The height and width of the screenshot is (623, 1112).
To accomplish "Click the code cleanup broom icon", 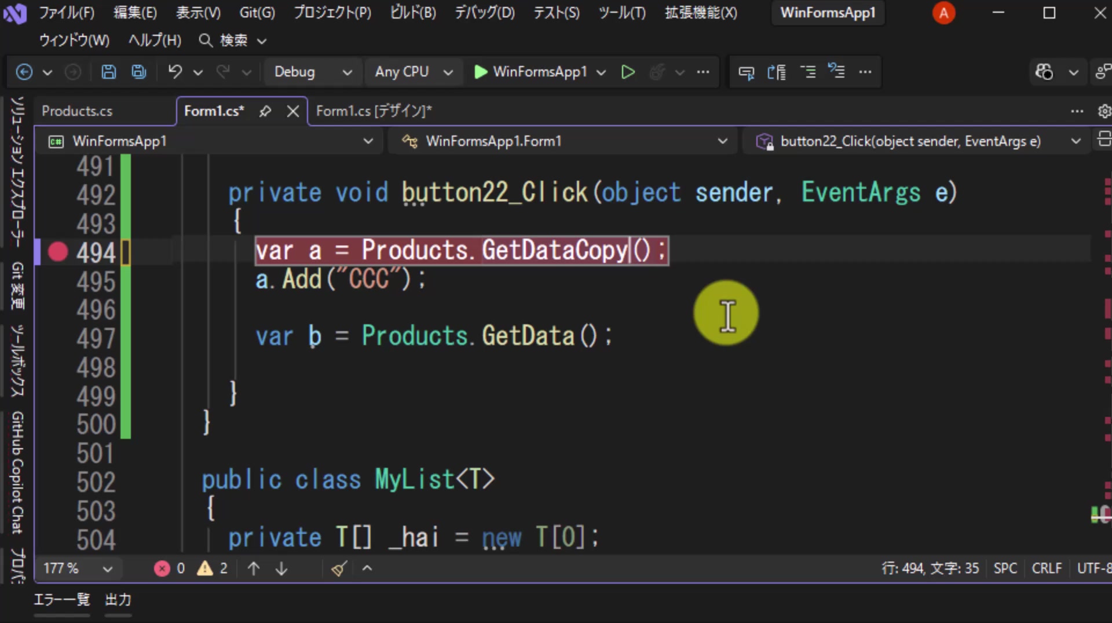I will pyautogui.click(x=339, y=569).
